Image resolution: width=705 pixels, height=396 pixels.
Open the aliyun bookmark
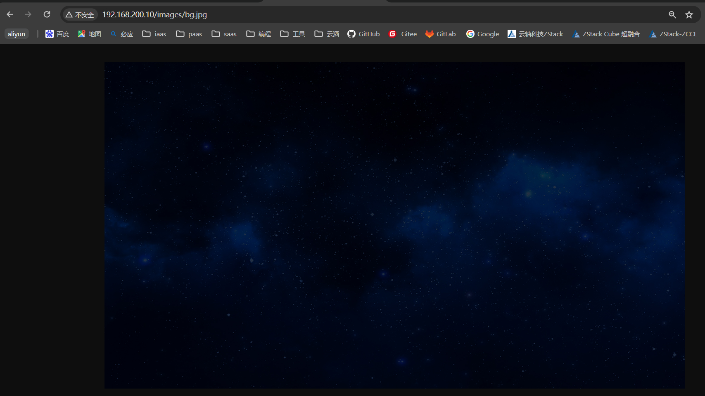17,34
